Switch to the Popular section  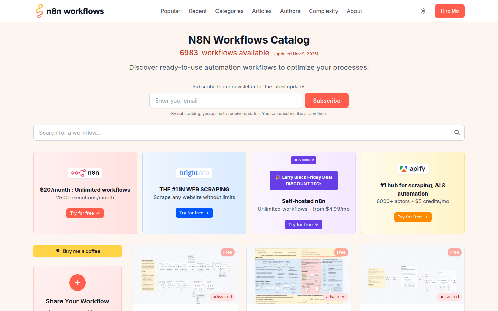[170, 11]
